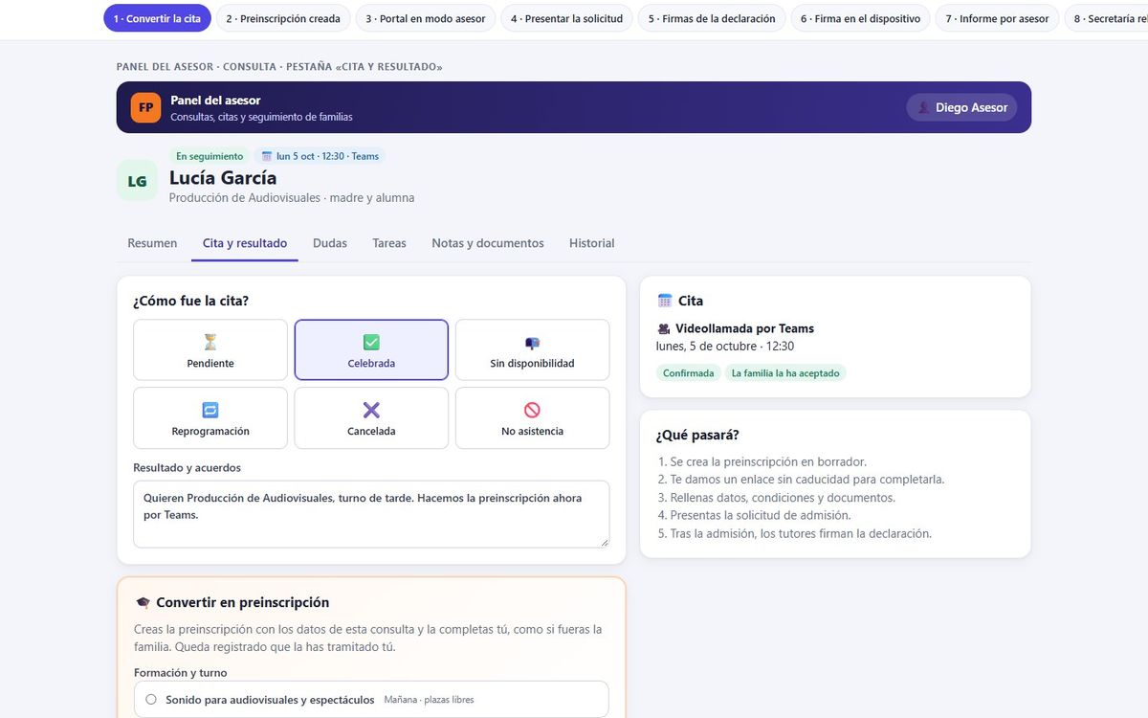The height and width of the screenshot is (718, 1148).
Task: Switch to the Resumen tab
Action: 152,243
